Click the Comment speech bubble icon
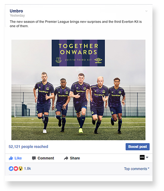This screenshot has width=164, height=191. click(34, 158)
